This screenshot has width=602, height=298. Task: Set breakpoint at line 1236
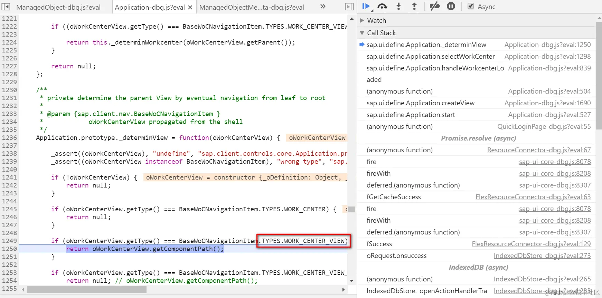click(9, 138)
